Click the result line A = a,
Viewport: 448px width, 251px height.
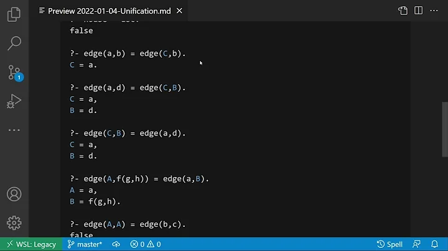point(83,190)
